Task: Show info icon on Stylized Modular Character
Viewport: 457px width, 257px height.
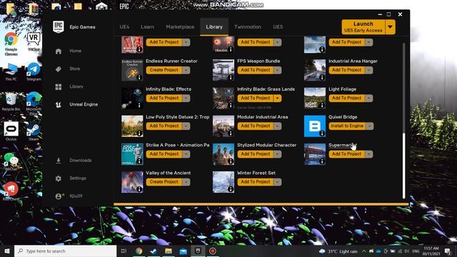Action: [x=231, y=161]
